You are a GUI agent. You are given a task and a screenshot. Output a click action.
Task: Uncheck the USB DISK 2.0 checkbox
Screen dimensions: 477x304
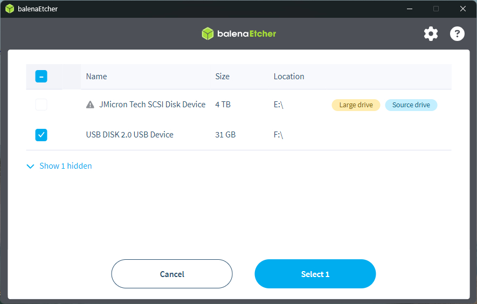click(x=42, y=135)
